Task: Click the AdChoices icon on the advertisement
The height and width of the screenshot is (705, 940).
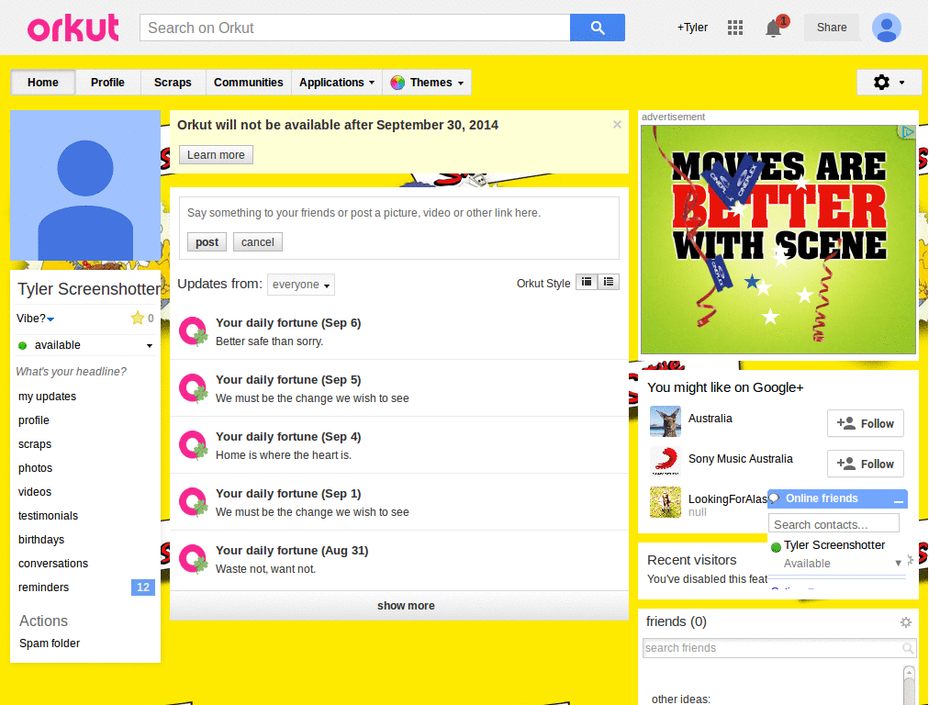Action: coord(908,132)
